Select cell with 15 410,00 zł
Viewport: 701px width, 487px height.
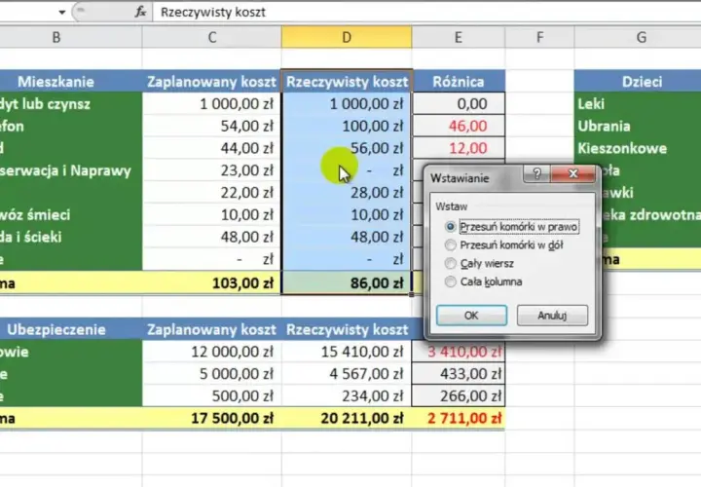[x=347, y=352]
